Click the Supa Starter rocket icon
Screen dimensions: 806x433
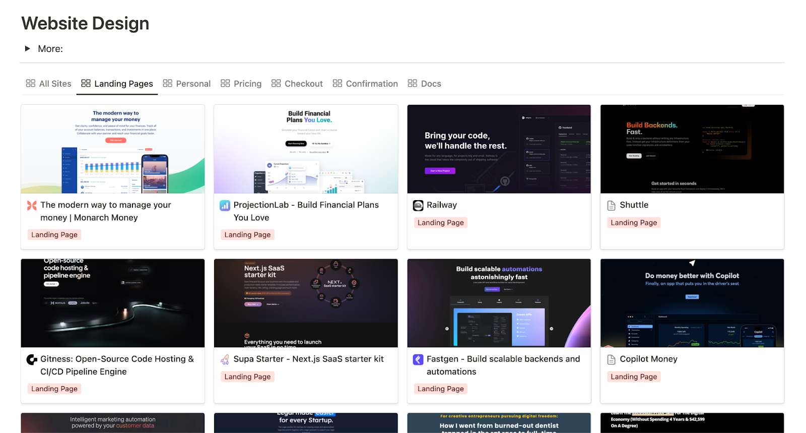tap(225, 359)
